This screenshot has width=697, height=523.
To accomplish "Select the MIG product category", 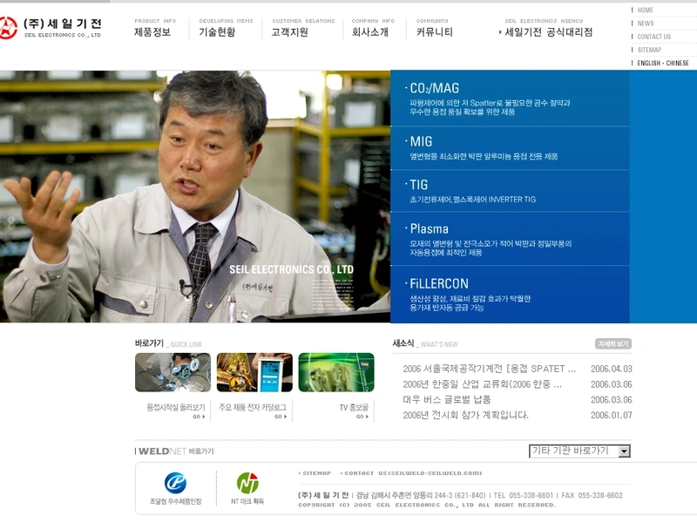I will (x=510, y=148).
